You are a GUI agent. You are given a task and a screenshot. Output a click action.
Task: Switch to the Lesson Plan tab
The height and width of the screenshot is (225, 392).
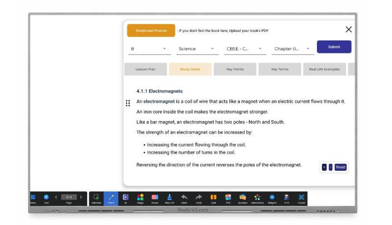pos(146,69)
